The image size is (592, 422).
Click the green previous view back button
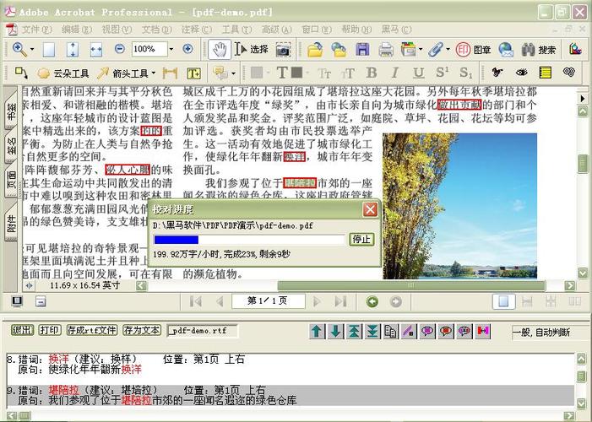tap(372, 301)
